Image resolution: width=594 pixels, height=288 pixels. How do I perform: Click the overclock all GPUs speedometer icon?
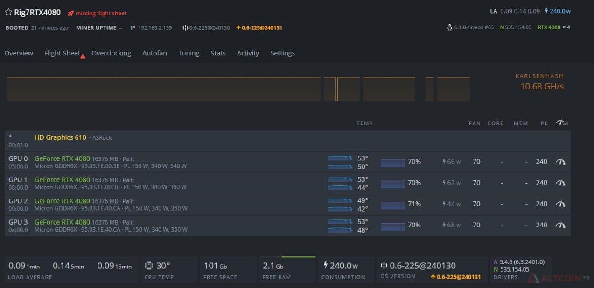(561, 123)
